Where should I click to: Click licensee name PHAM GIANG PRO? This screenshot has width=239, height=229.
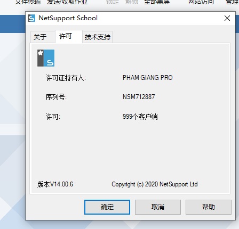tap(148, 78)
